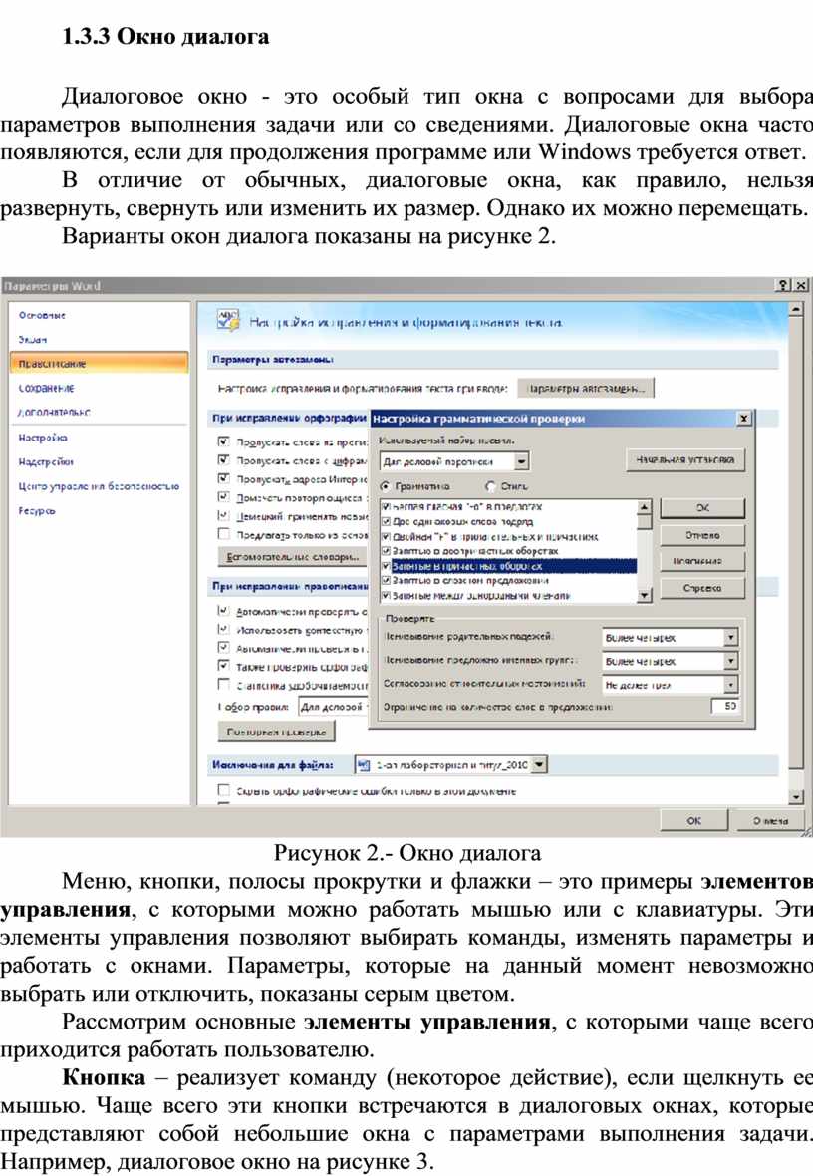Image resolution: width=813 pixels, height=1176 pixels.
Task: Click the Повторная проверка button
Action: pos(276,732)
